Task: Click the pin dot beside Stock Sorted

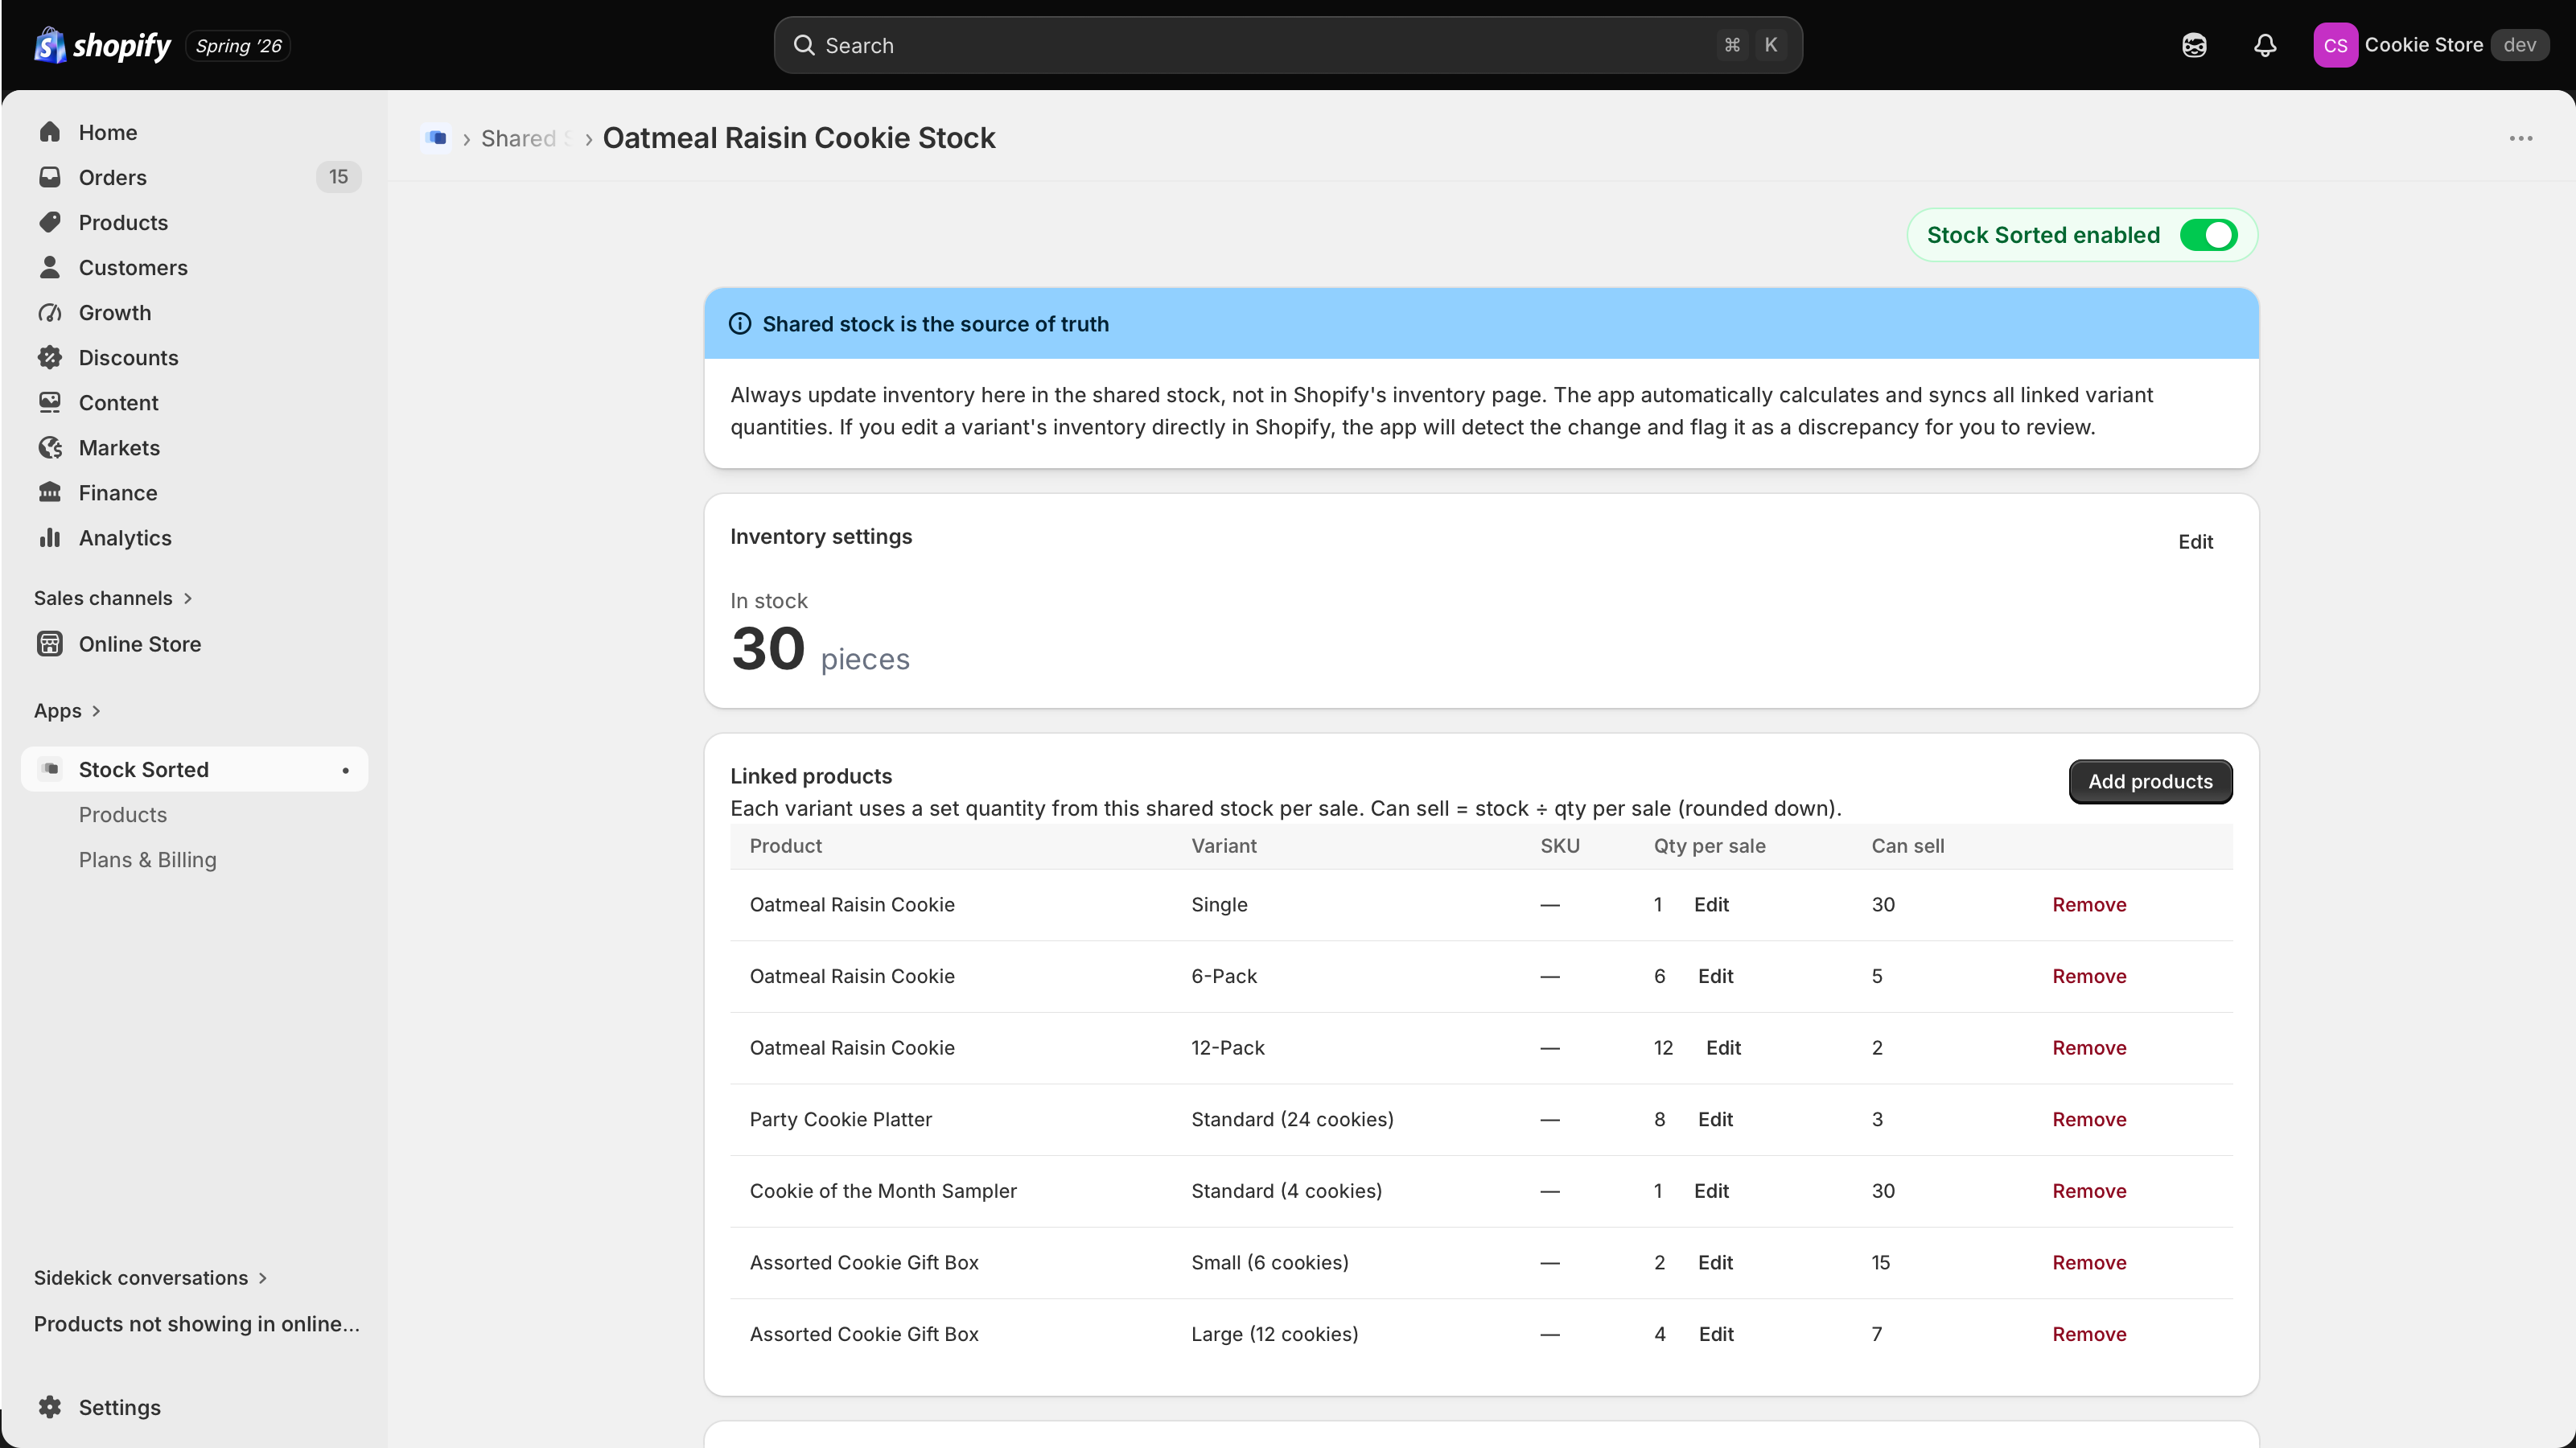Action: click(346, 770)
